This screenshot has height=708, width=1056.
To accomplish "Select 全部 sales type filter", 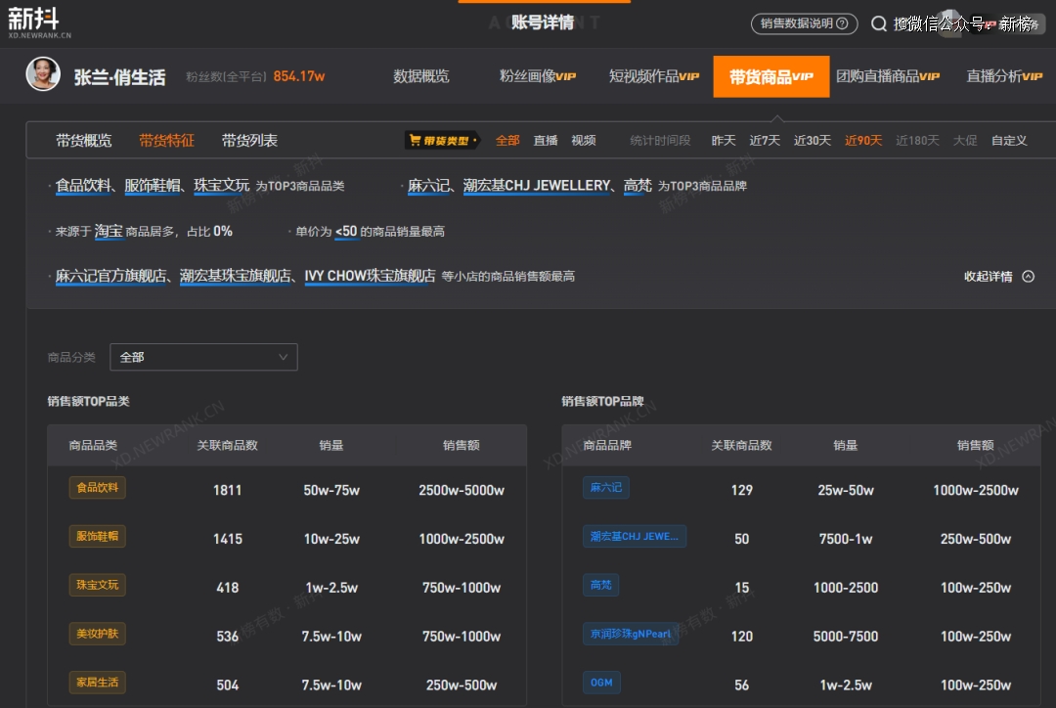I will pyautogui.click(x=507, y=140).
